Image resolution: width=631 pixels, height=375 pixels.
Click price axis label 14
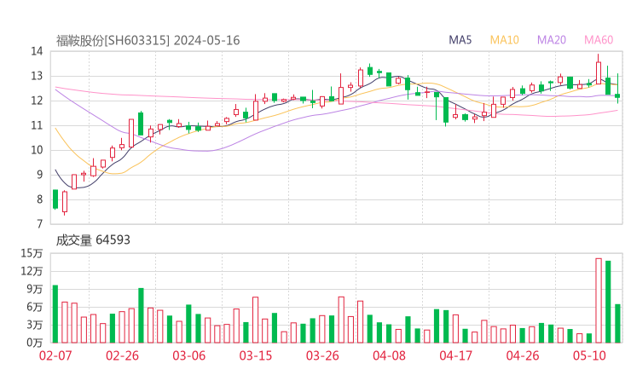pyautogui.click(x=37, y=51)
